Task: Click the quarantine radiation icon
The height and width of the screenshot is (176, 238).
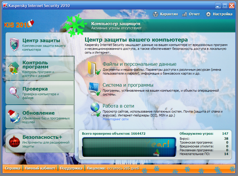Action: (x=155, y=14)
